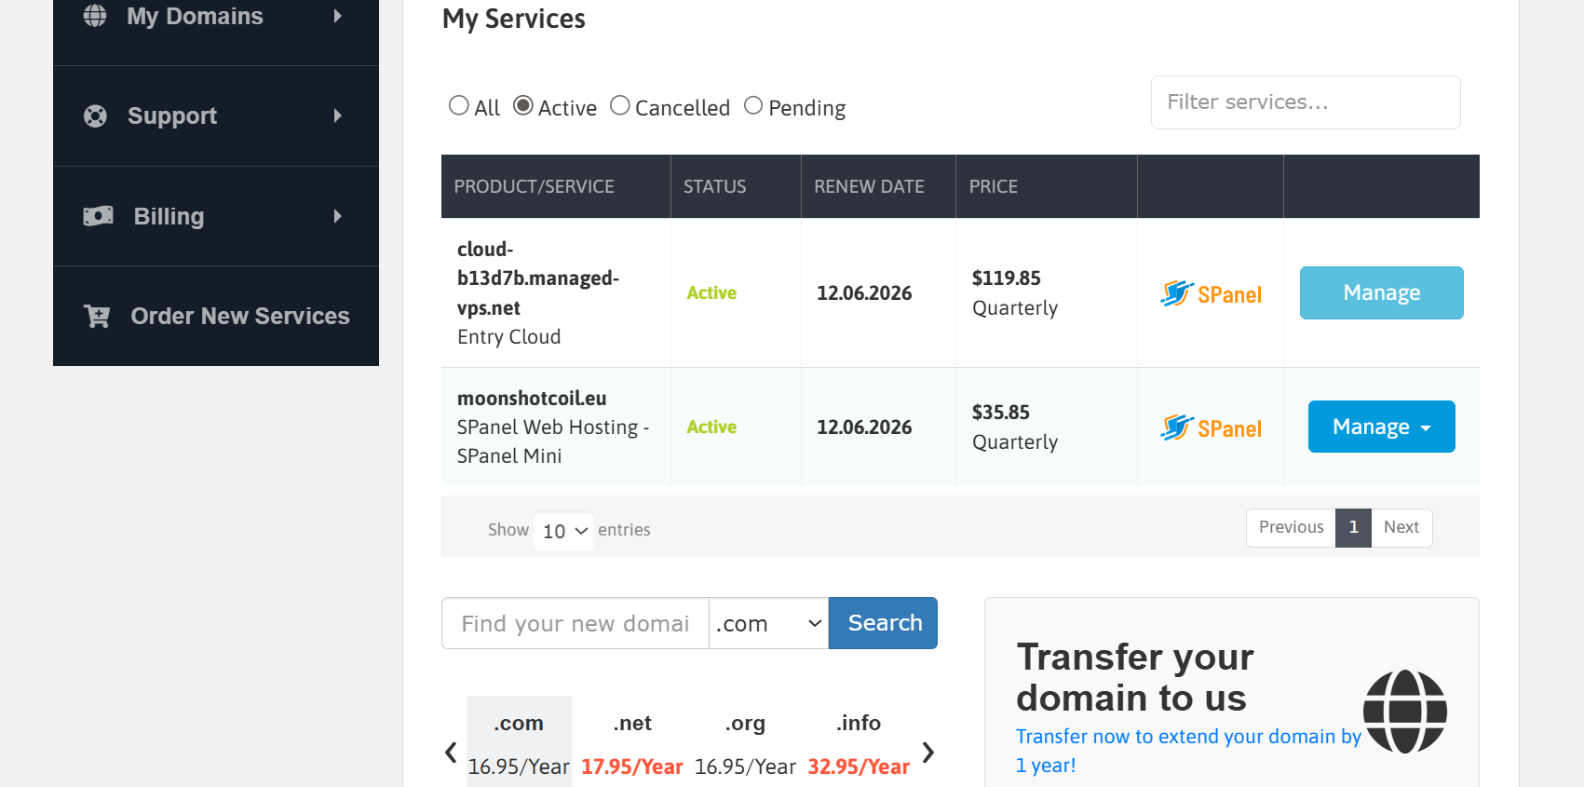The image size is (1584, 787).
Task: Click the Transfer your domain to us heading
Action: 1135,677
